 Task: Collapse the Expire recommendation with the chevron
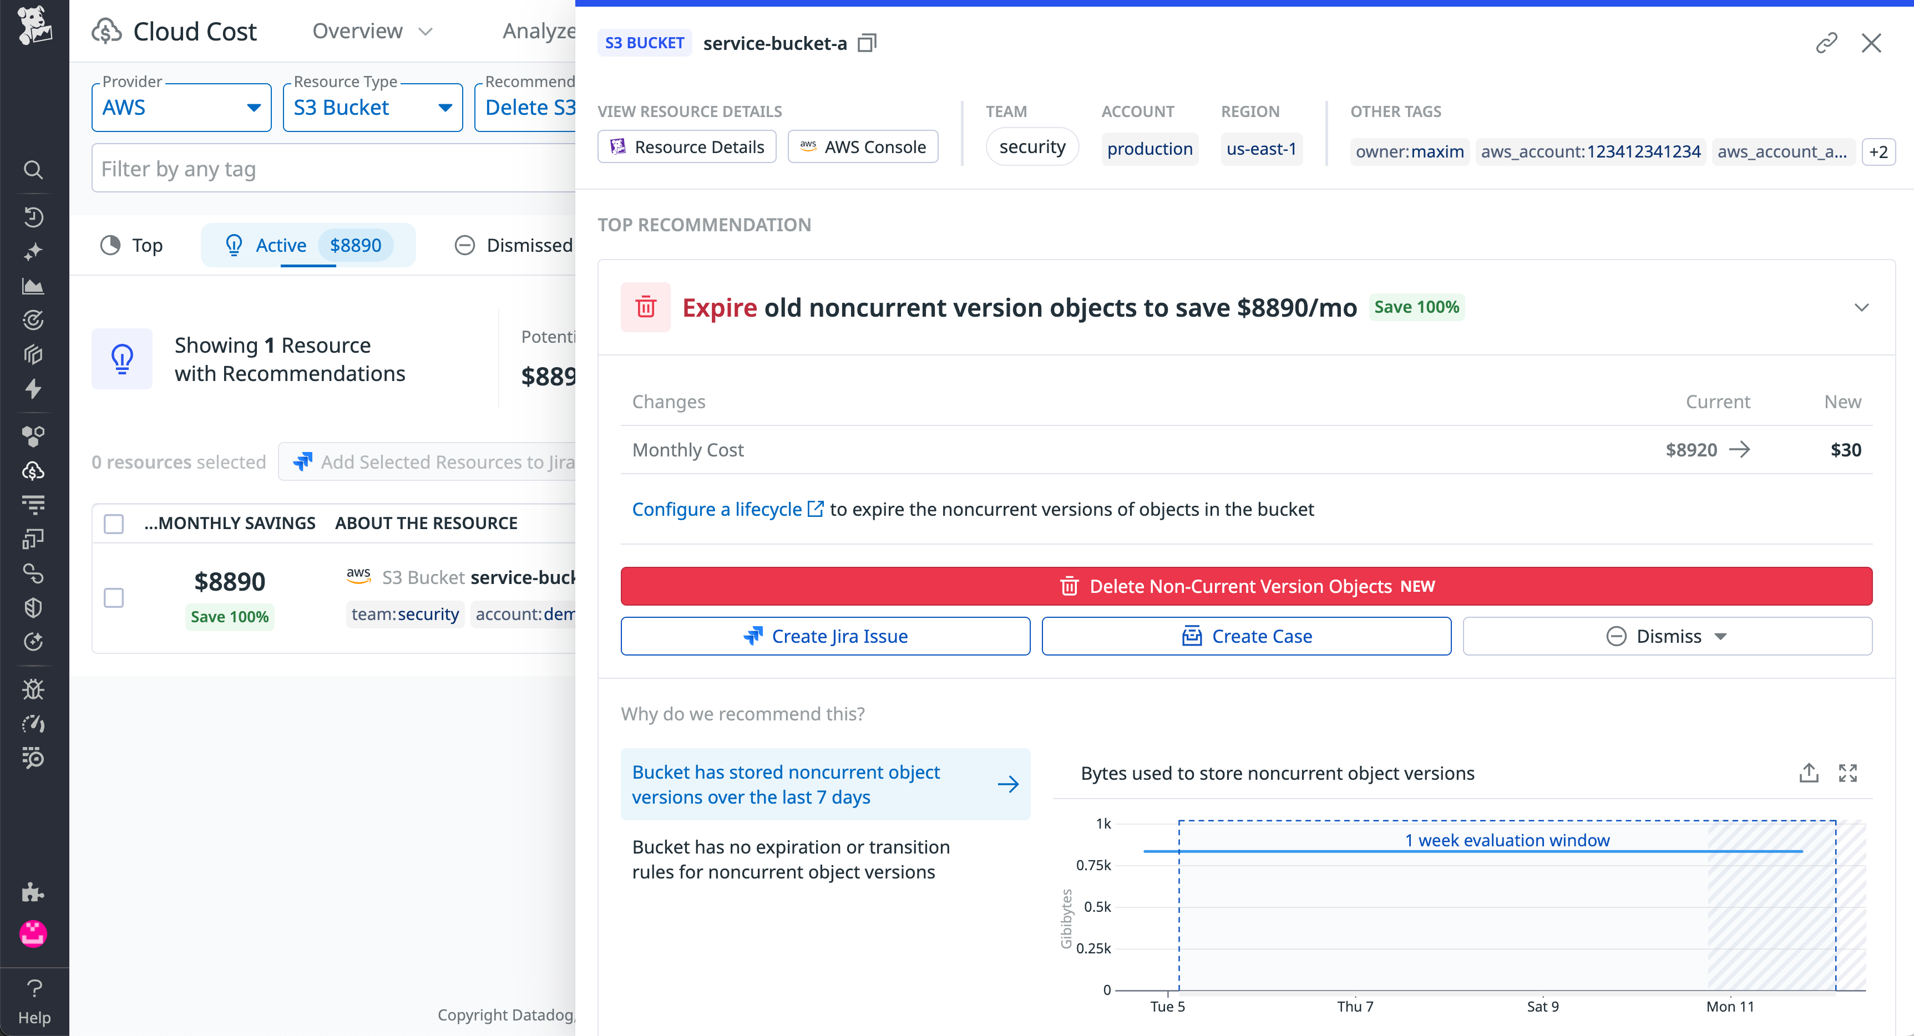(1861, 307)
